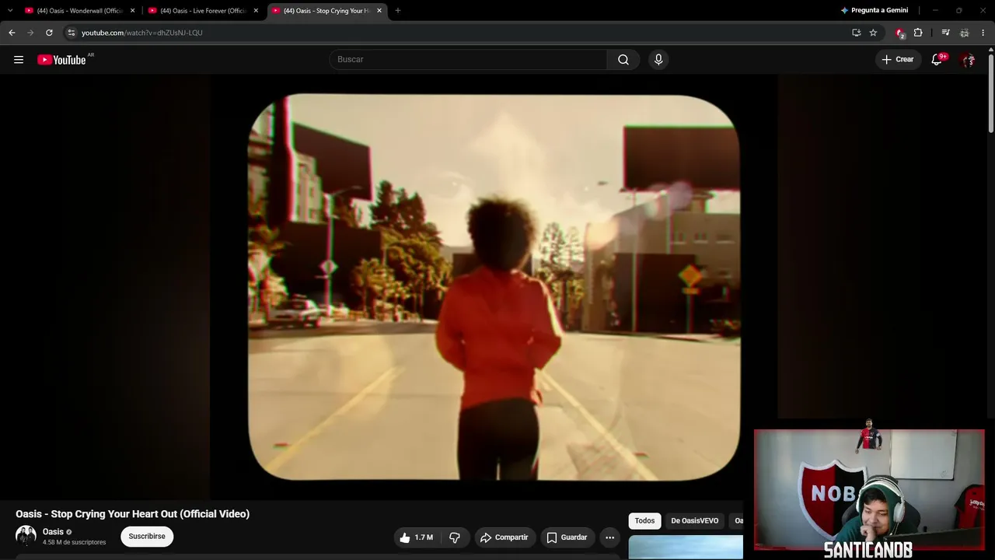This screenshot has width=995, height=560.
Task: Open the YouTube guide hamburger menu
Action: click(19, 60)
